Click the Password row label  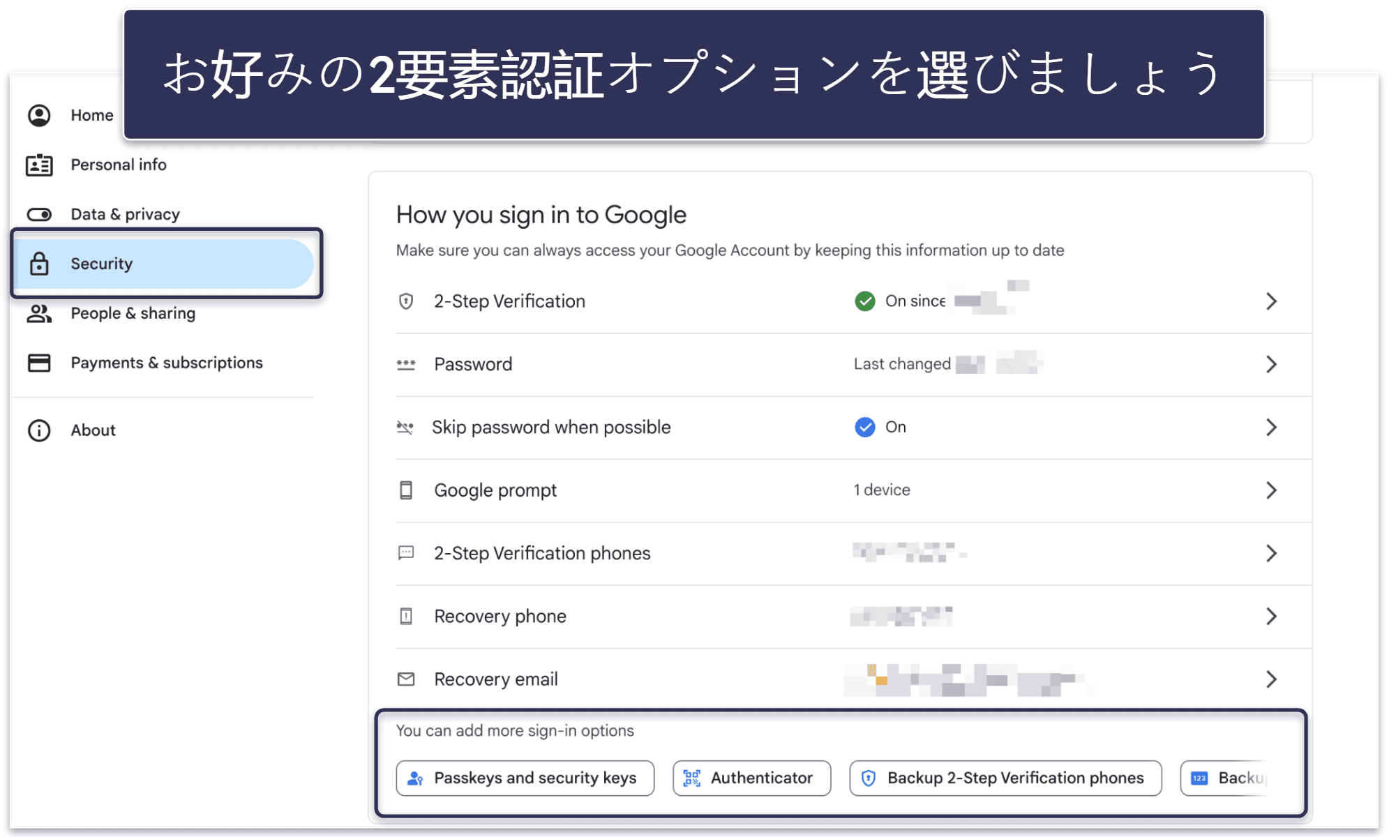coord(473,364)
